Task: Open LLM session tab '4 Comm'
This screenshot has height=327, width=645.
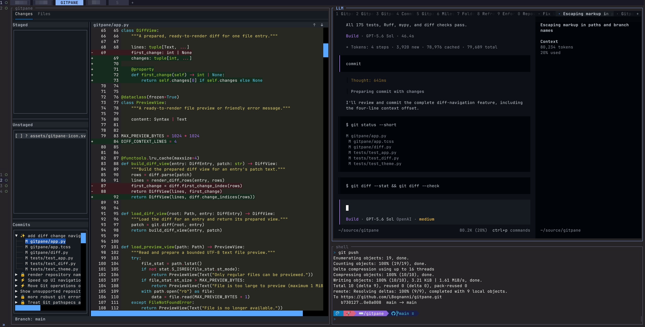Action: [x=405, y=14]
